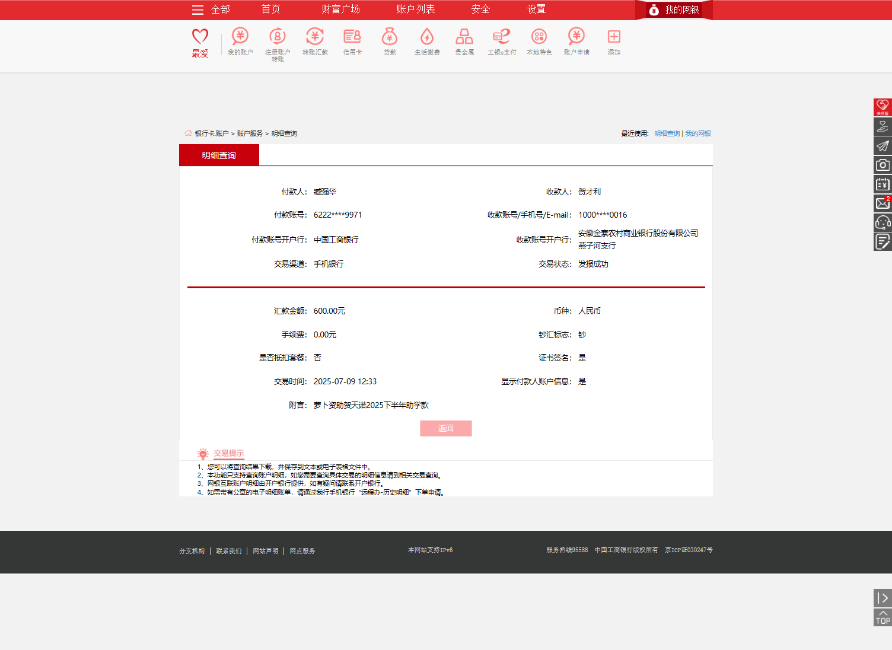Click the customer service headset icon
892x650 pixels.
[883, 222]
